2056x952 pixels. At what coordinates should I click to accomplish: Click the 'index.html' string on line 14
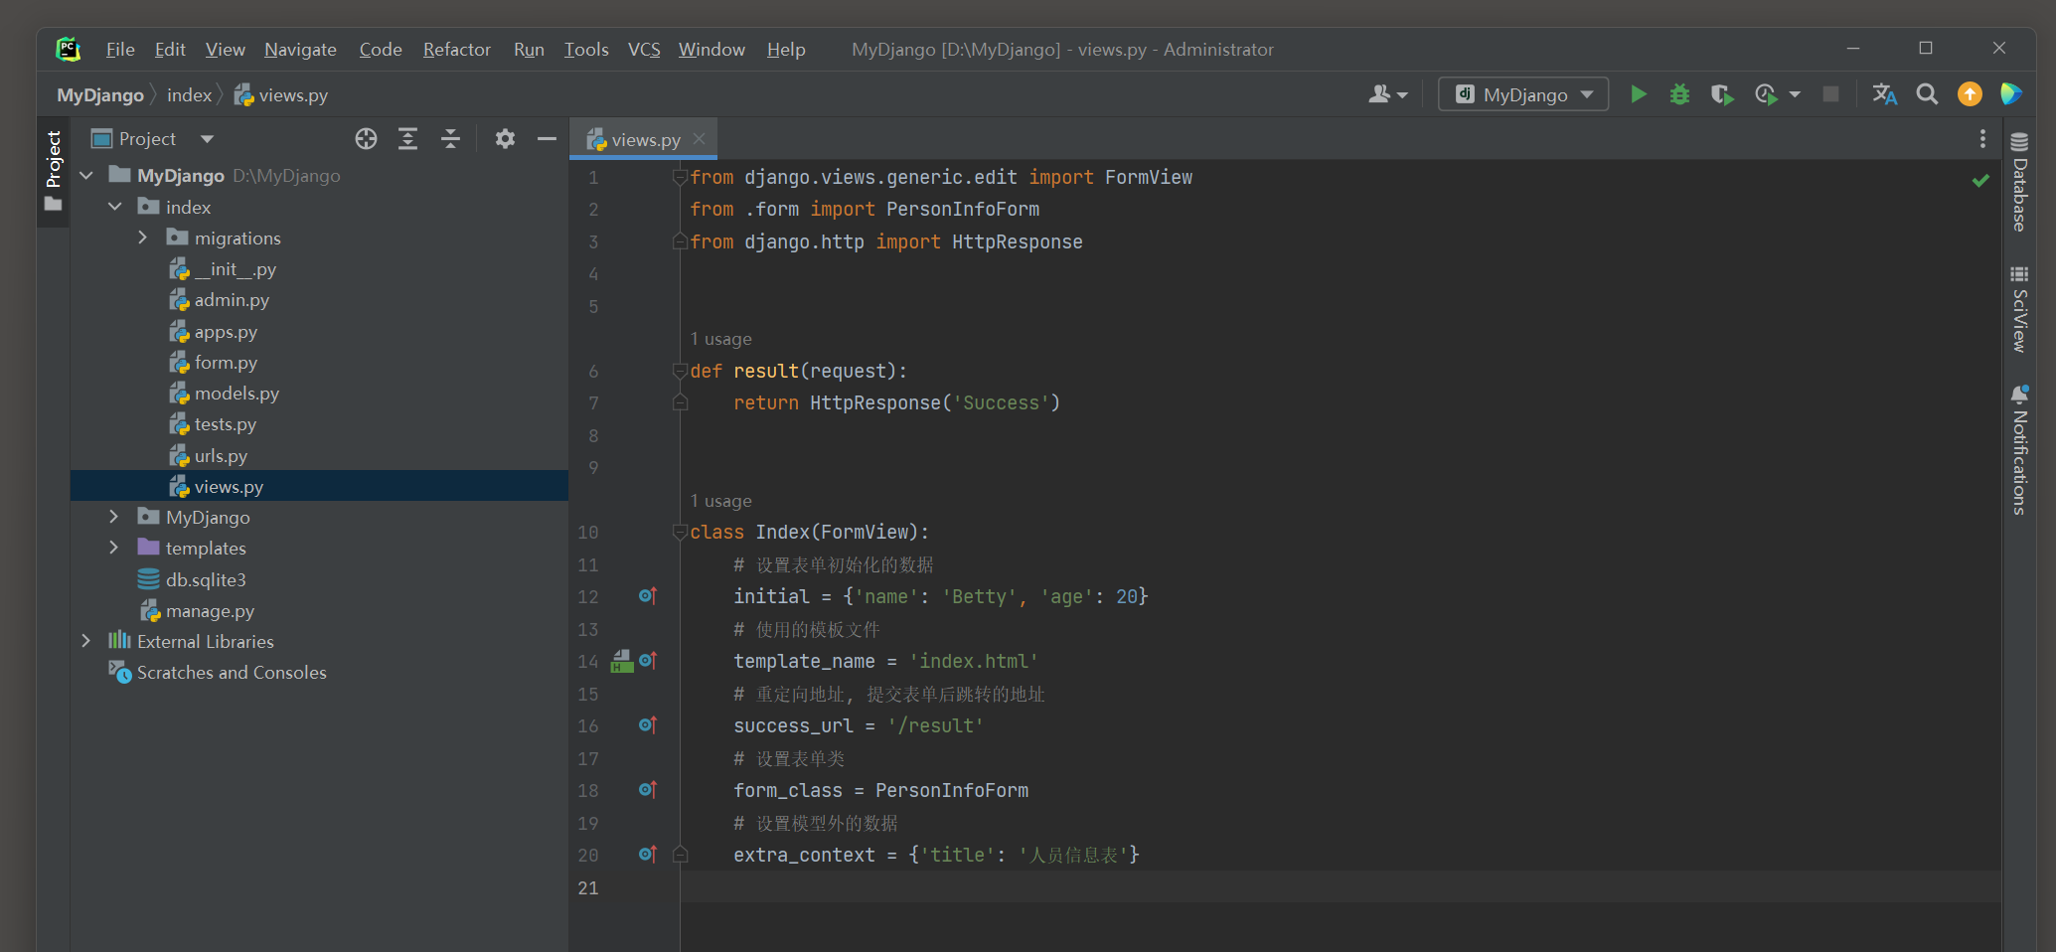coord(974,661)
